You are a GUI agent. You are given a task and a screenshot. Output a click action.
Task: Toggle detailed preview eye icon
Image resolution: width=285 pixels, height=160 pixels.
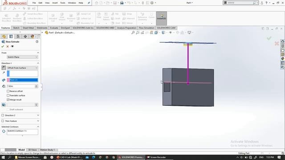12,46
